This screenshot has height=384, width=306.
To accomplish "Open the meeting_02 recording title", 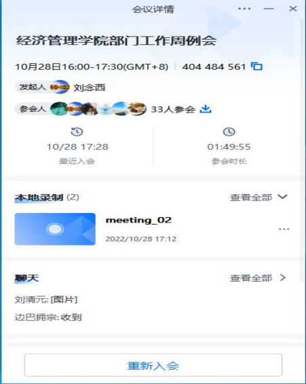I will [138, 220].
